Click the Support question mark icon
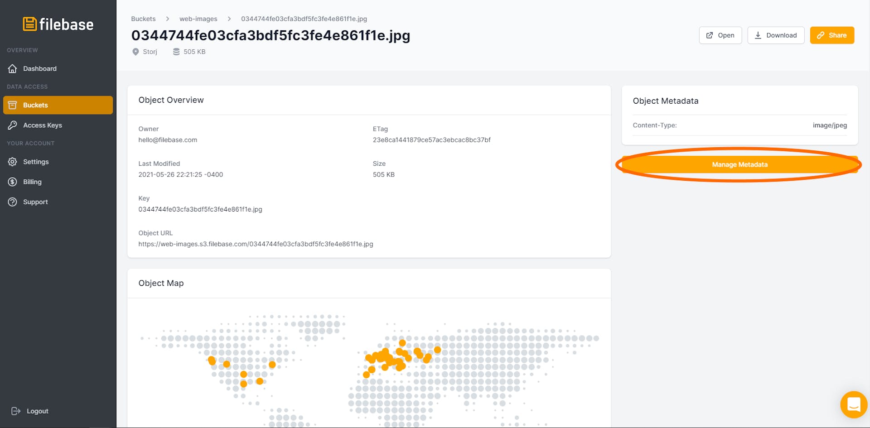The width and height of the screenshot is (870, 428). click(x=13, y=202)
